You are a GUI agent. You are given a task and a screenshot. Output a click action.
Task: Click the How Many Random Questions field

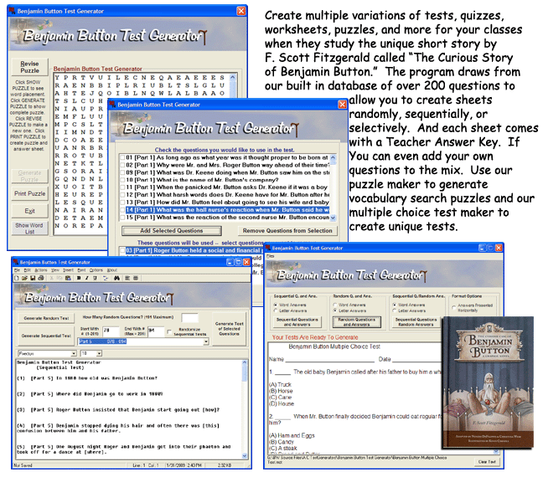click(189, 317)
